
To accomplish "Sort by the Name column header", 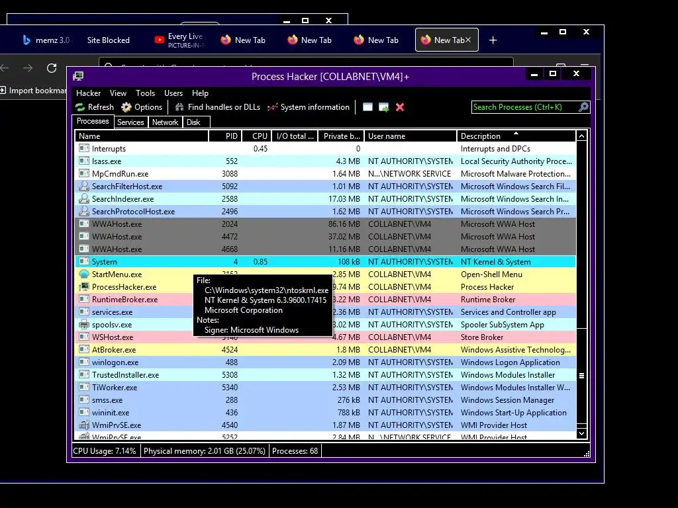I will [142, 136].
